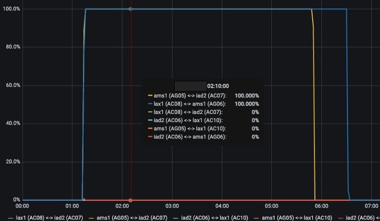The height and width of the screenshot is (221, 380).
Task: Click the 20.0% label on the Y axis
Action: tap(11, 162)
